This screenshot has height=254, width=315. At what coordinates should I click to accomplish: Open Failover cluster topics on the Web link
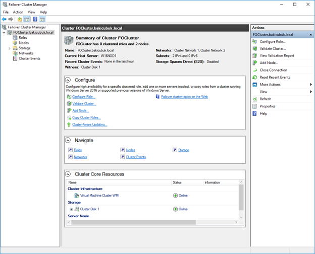184,97
